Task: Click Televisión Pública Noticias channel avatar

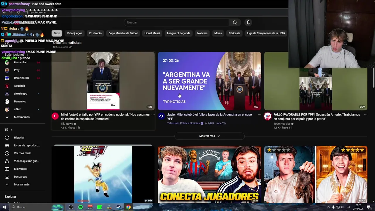Action: (161, 116)
